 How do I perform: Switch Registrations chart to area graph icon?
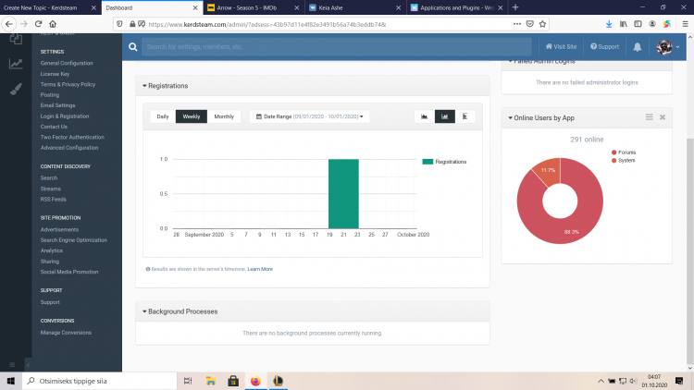click(x=424, y=116)
